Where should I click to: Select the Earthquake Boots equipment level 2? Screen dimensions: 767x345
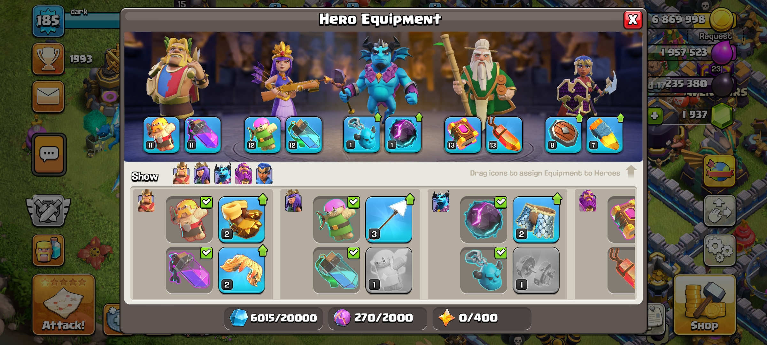(242, 220)
